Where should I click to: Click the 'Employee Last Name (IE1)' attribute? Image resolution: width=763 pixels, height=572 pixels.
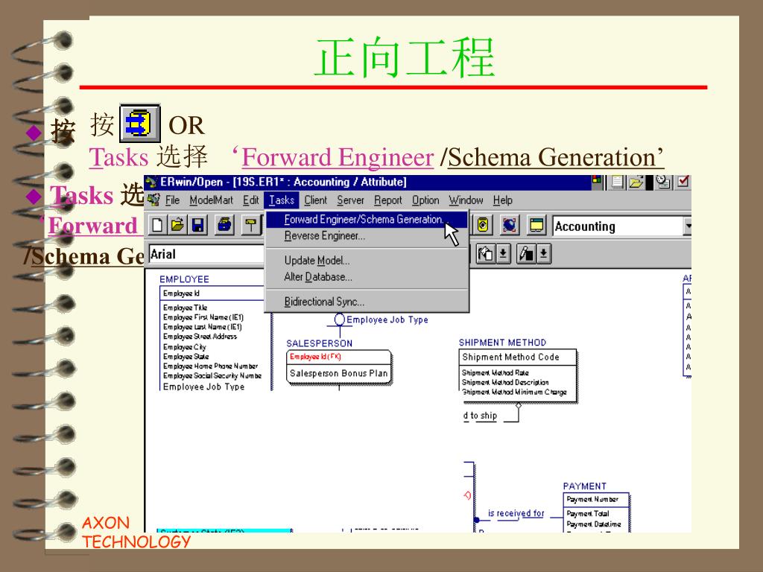point(202,328)
